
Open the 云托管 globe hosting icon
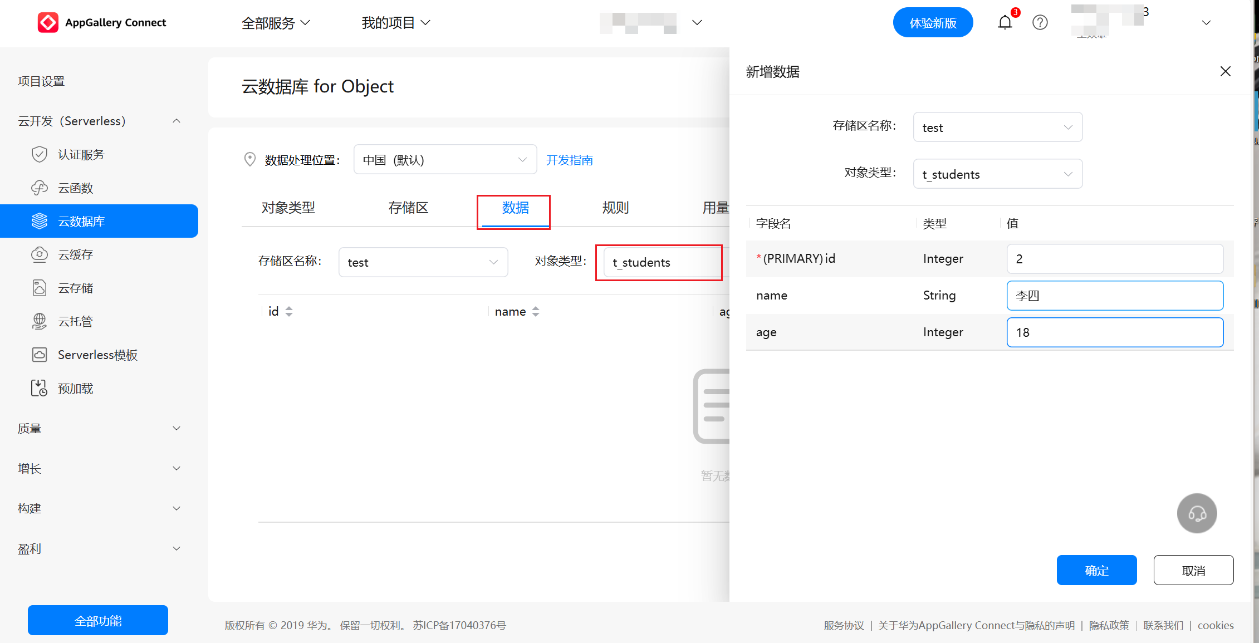click(40, 321)
